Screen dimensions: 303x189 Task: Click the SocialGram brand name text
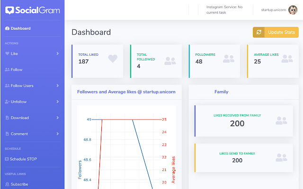[x=37, y=10]
